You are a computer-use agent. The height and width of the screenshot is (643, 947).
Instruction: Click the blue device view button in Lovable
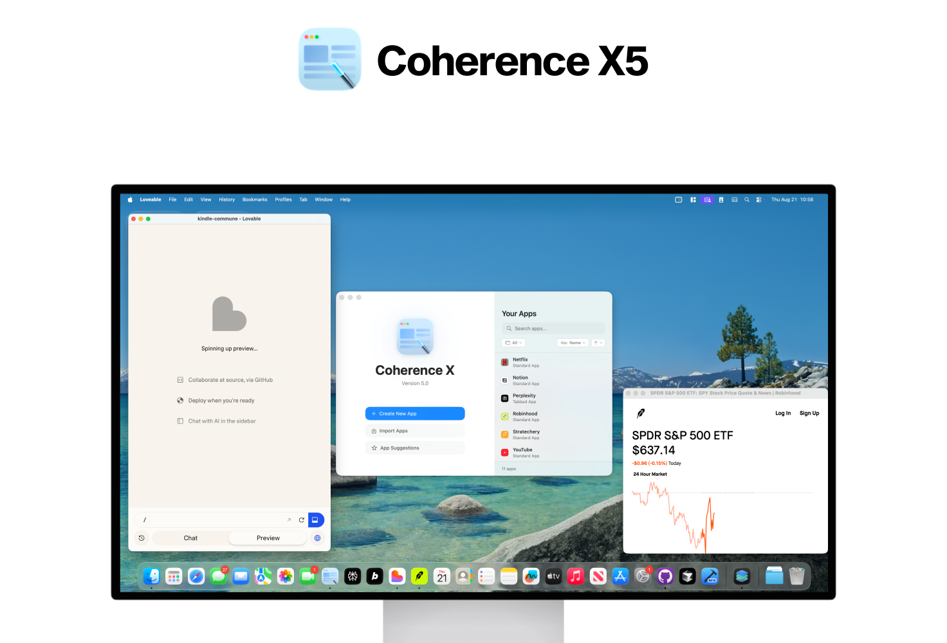coord(315,520)
